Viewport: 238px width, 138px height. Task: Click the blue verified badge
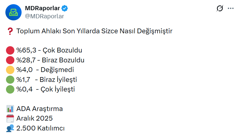tap(65, 8)
